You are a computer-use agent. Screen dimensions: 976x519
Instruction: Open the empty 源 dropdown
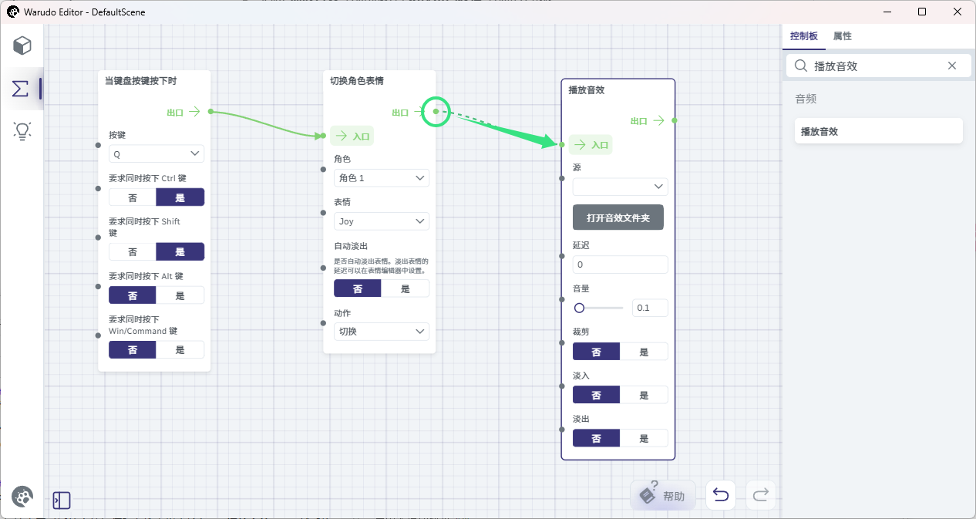click(x=621, y=187)
